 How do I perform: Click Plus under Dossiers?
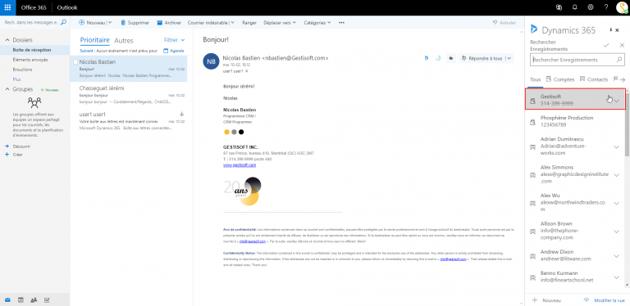point(16,79)
